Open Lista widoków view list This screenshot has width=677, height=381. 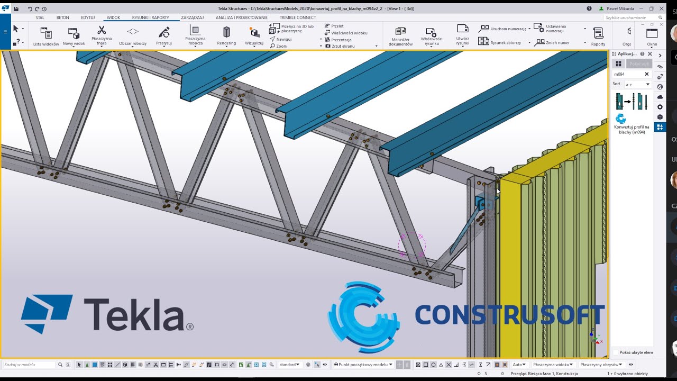(x=46, y=37)
